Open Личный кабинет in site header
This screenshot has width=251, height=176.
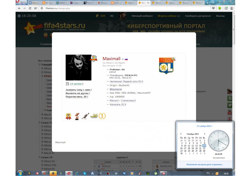[142, 16]
